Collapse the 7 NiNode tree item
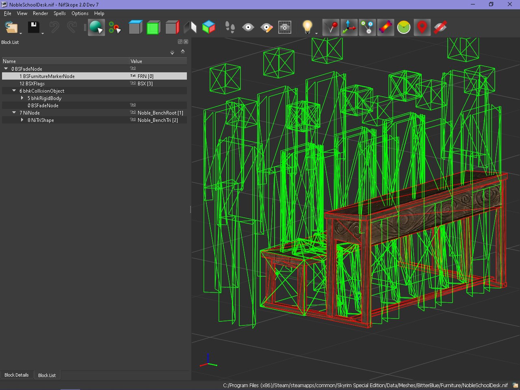 click(x=14, y=113)
